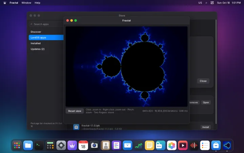
Task: Click the Search apps field
Action: pos(46,24)
